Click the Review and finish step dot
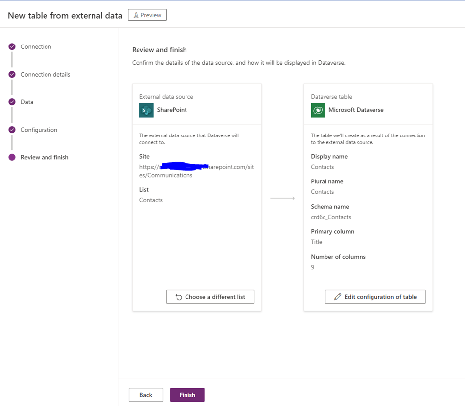Image resolution: width=465 pixels, height=406 pixels. pyautogui.click(x=12, y=158)
